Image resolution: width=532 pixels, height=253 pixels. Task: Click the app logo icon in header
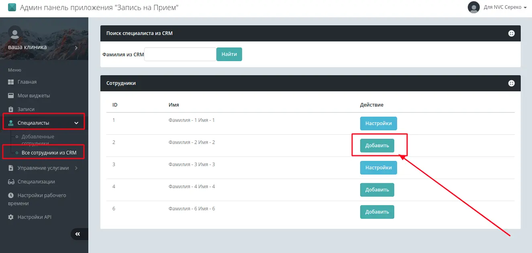(x=12, y=8)
